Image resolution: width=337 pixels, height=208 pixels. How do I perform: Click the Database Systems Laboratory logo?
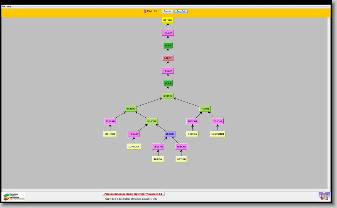[x=14, y=196]
